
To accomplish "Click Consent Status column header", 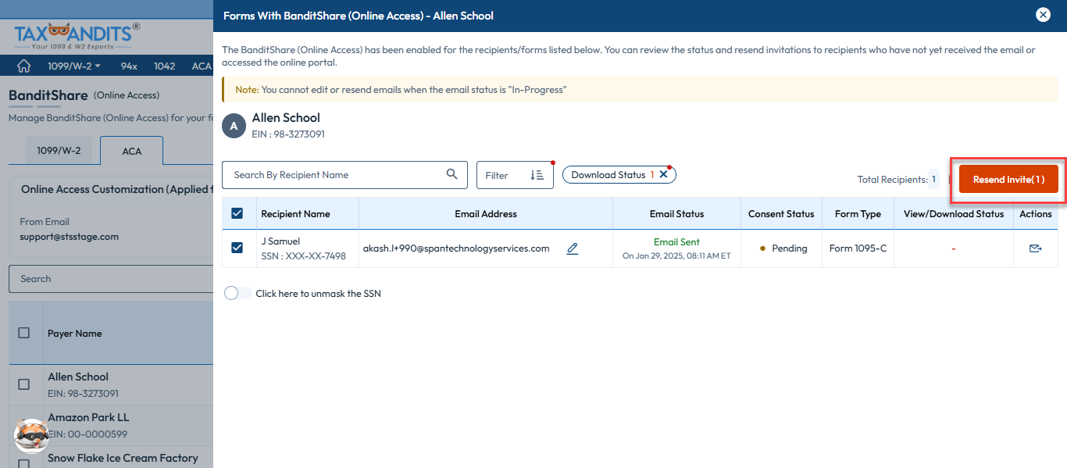I will [781, 214].
